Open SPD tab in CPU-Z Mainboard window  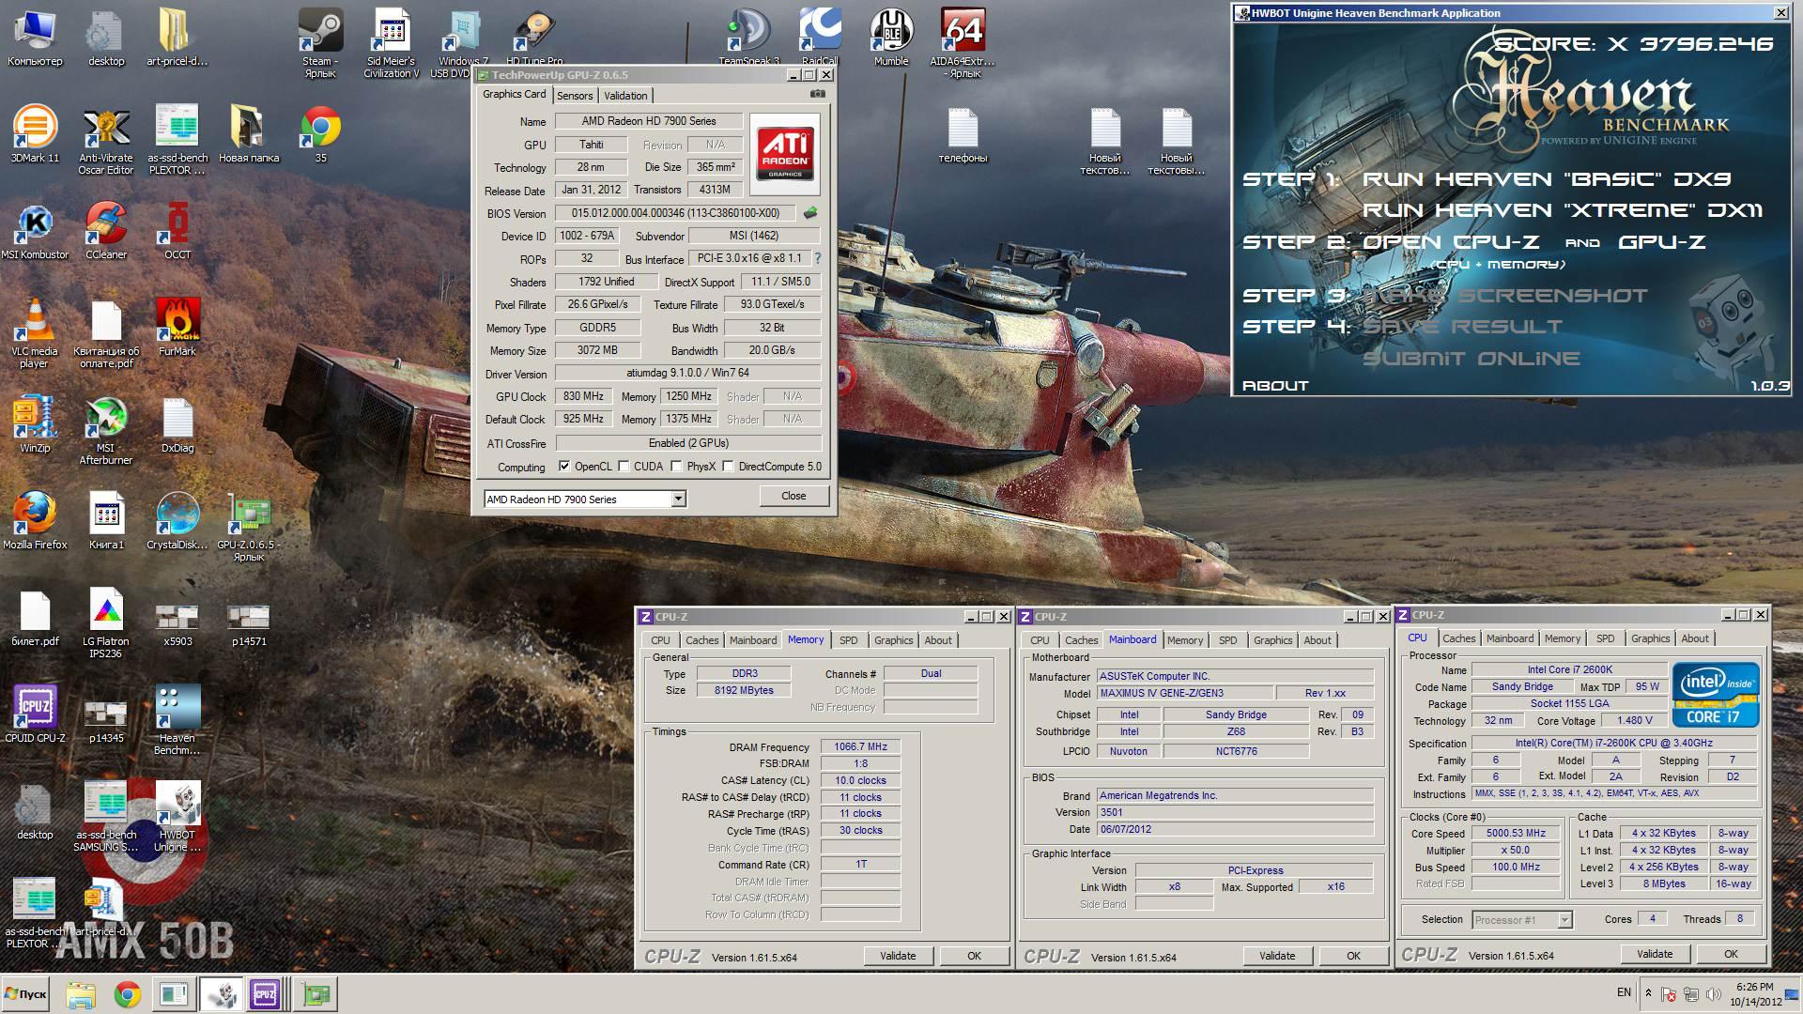[x=1227, y=640]
